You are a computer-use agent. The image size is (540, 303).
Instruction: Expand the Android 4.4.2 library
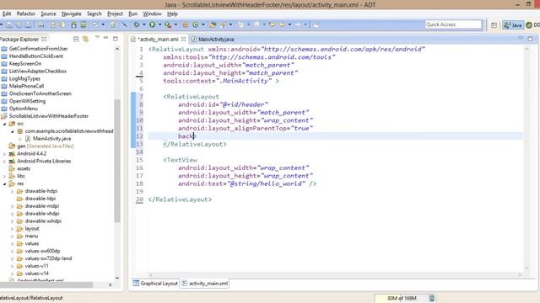click(x=5, y=153)
